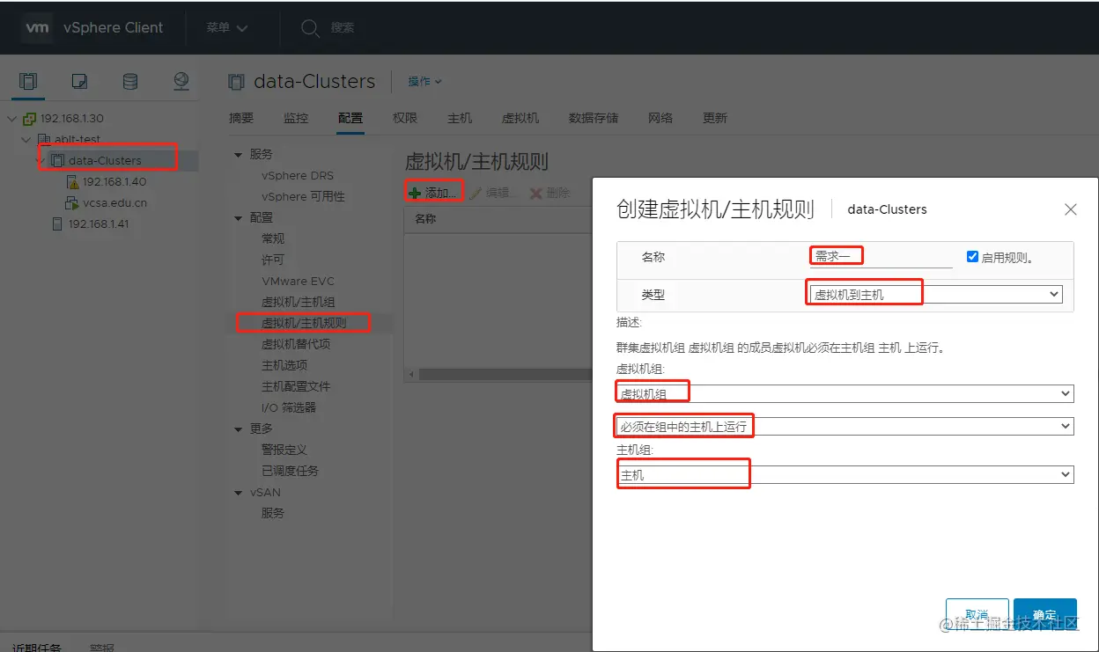
Task: Switch to the 网络 tab
Action: click(x=660, y=118)
